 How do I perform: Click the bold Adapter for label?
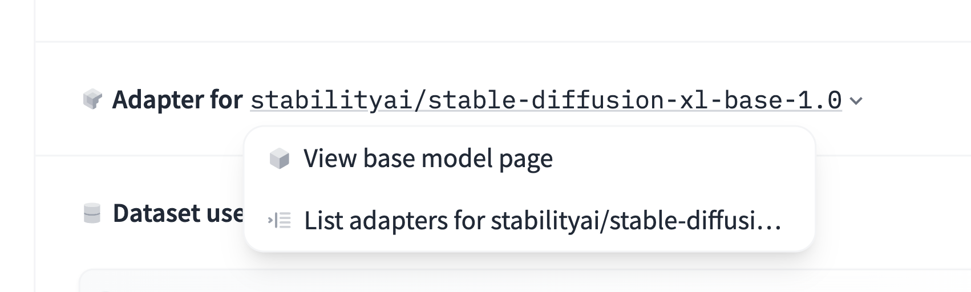[x=177, y=100]
